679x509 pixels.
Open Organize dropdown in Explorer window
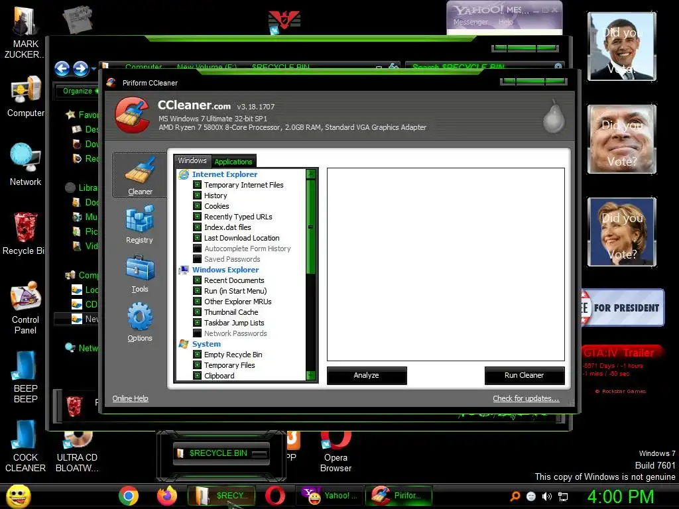[80, 91]
